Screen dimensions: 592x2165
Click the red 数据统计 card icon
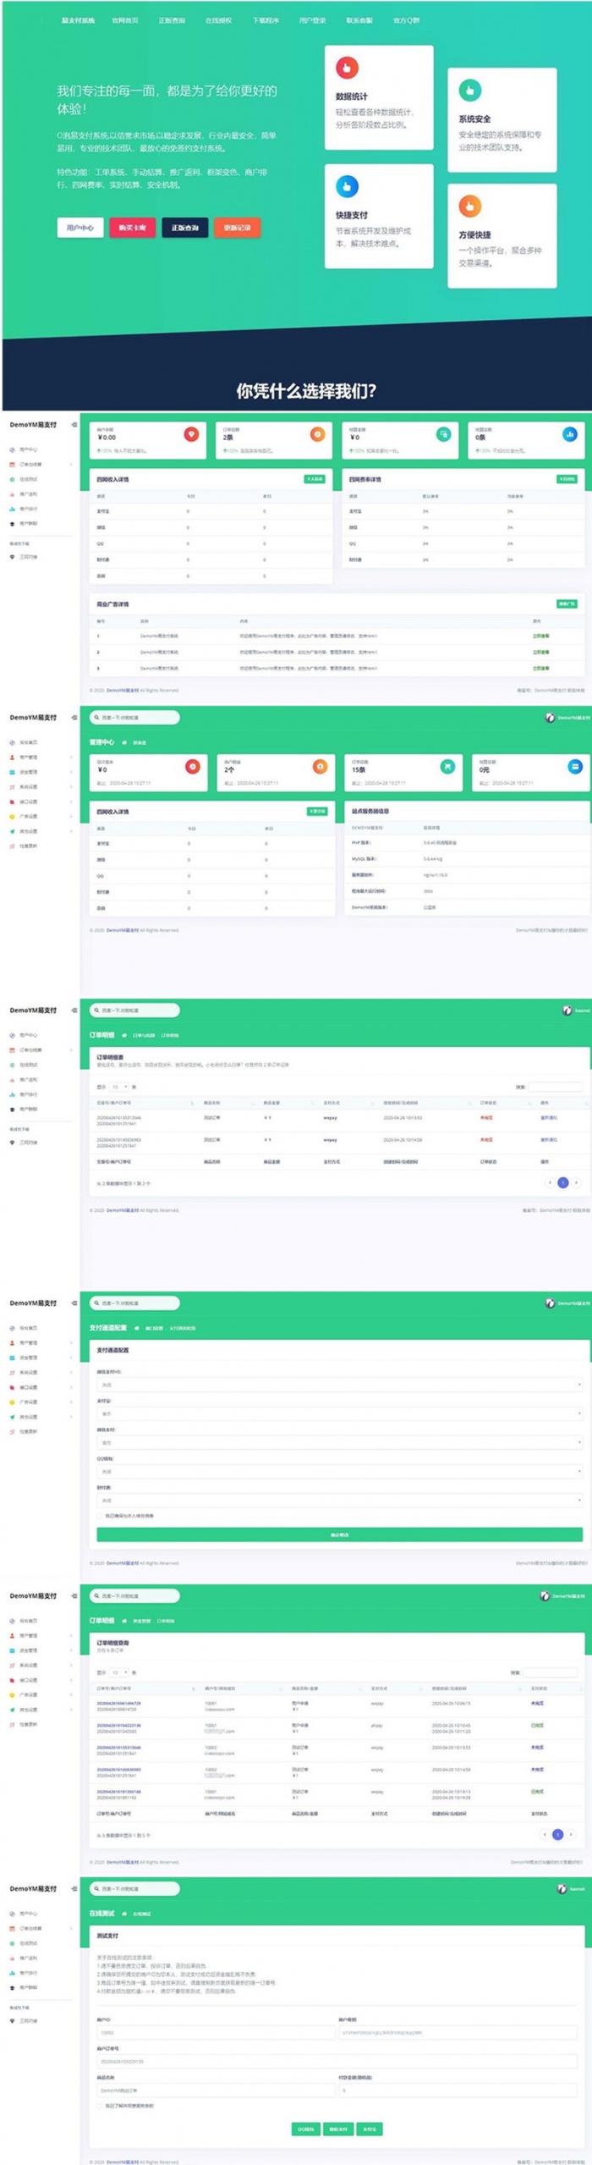coord(347,67)
